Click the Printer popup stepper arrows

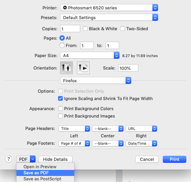(155, 8)
